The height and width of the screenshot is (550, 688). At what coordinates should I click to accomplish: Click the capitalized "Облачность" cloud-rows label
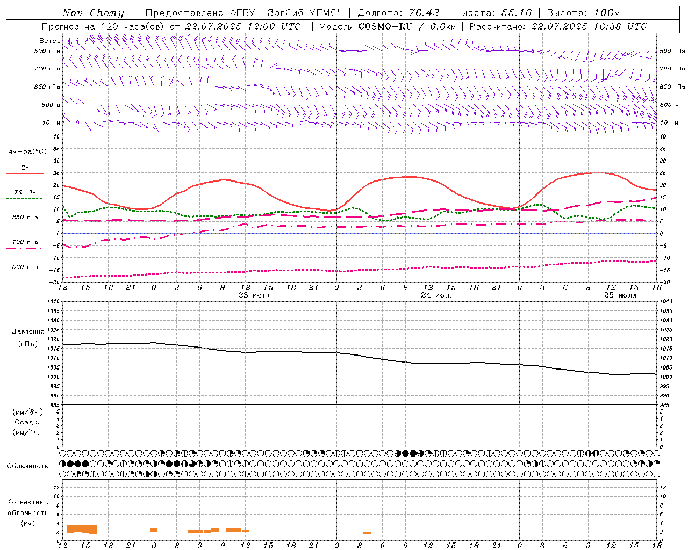pos(27,466)
